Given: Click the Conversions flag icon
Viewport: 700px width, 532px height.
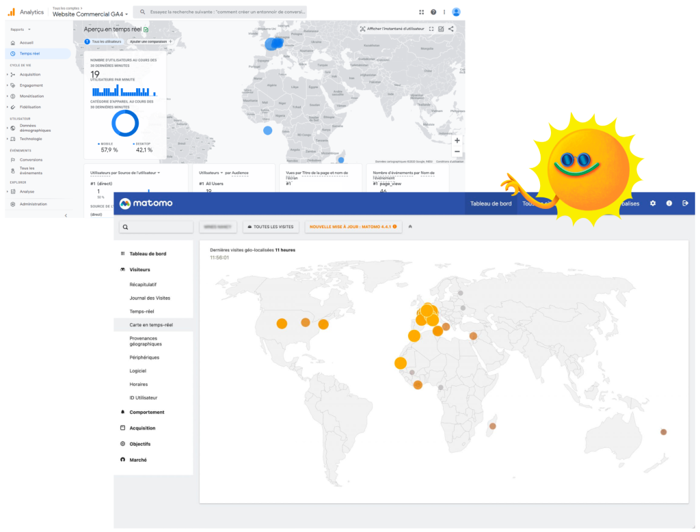Looking at the screenshot, I should pos(13,160).
